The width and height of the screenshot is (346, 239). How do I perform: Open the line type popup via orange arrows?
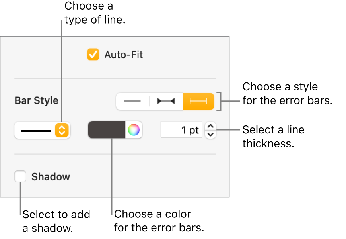[x=62, y=130]
